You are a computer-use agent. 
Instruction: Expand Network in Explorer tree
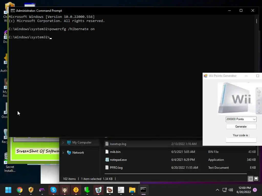tap(63, 153)
